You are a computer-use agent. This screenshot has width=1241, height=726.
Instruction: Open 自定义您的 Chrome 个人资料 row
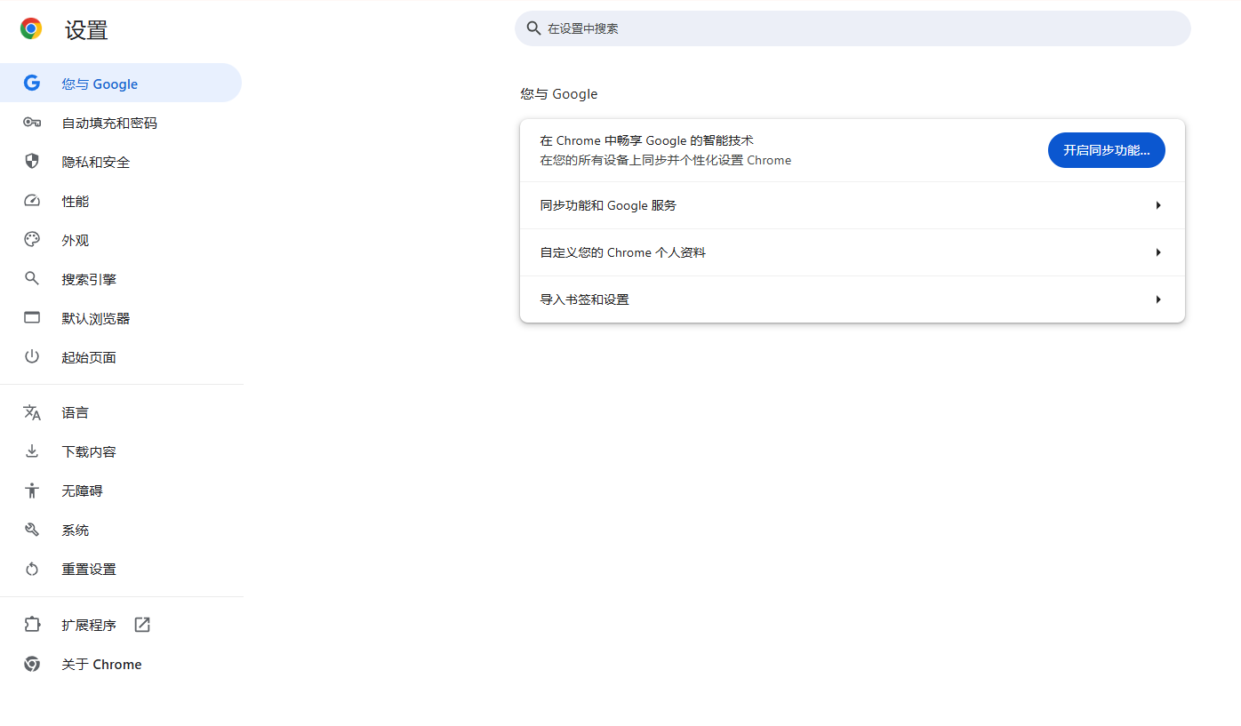(x=853, y=252)
